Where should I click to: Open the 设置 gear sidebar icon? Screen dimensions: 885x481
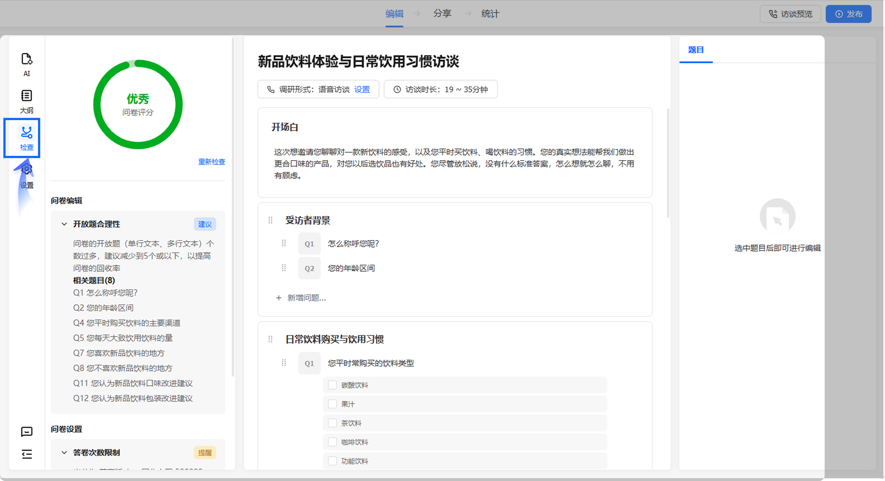(27, 175)
